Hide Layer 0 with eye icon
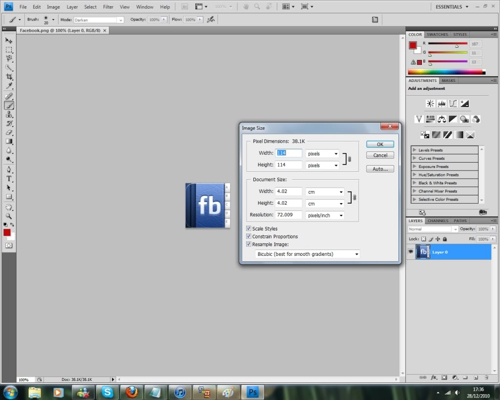 coord(411,252)
